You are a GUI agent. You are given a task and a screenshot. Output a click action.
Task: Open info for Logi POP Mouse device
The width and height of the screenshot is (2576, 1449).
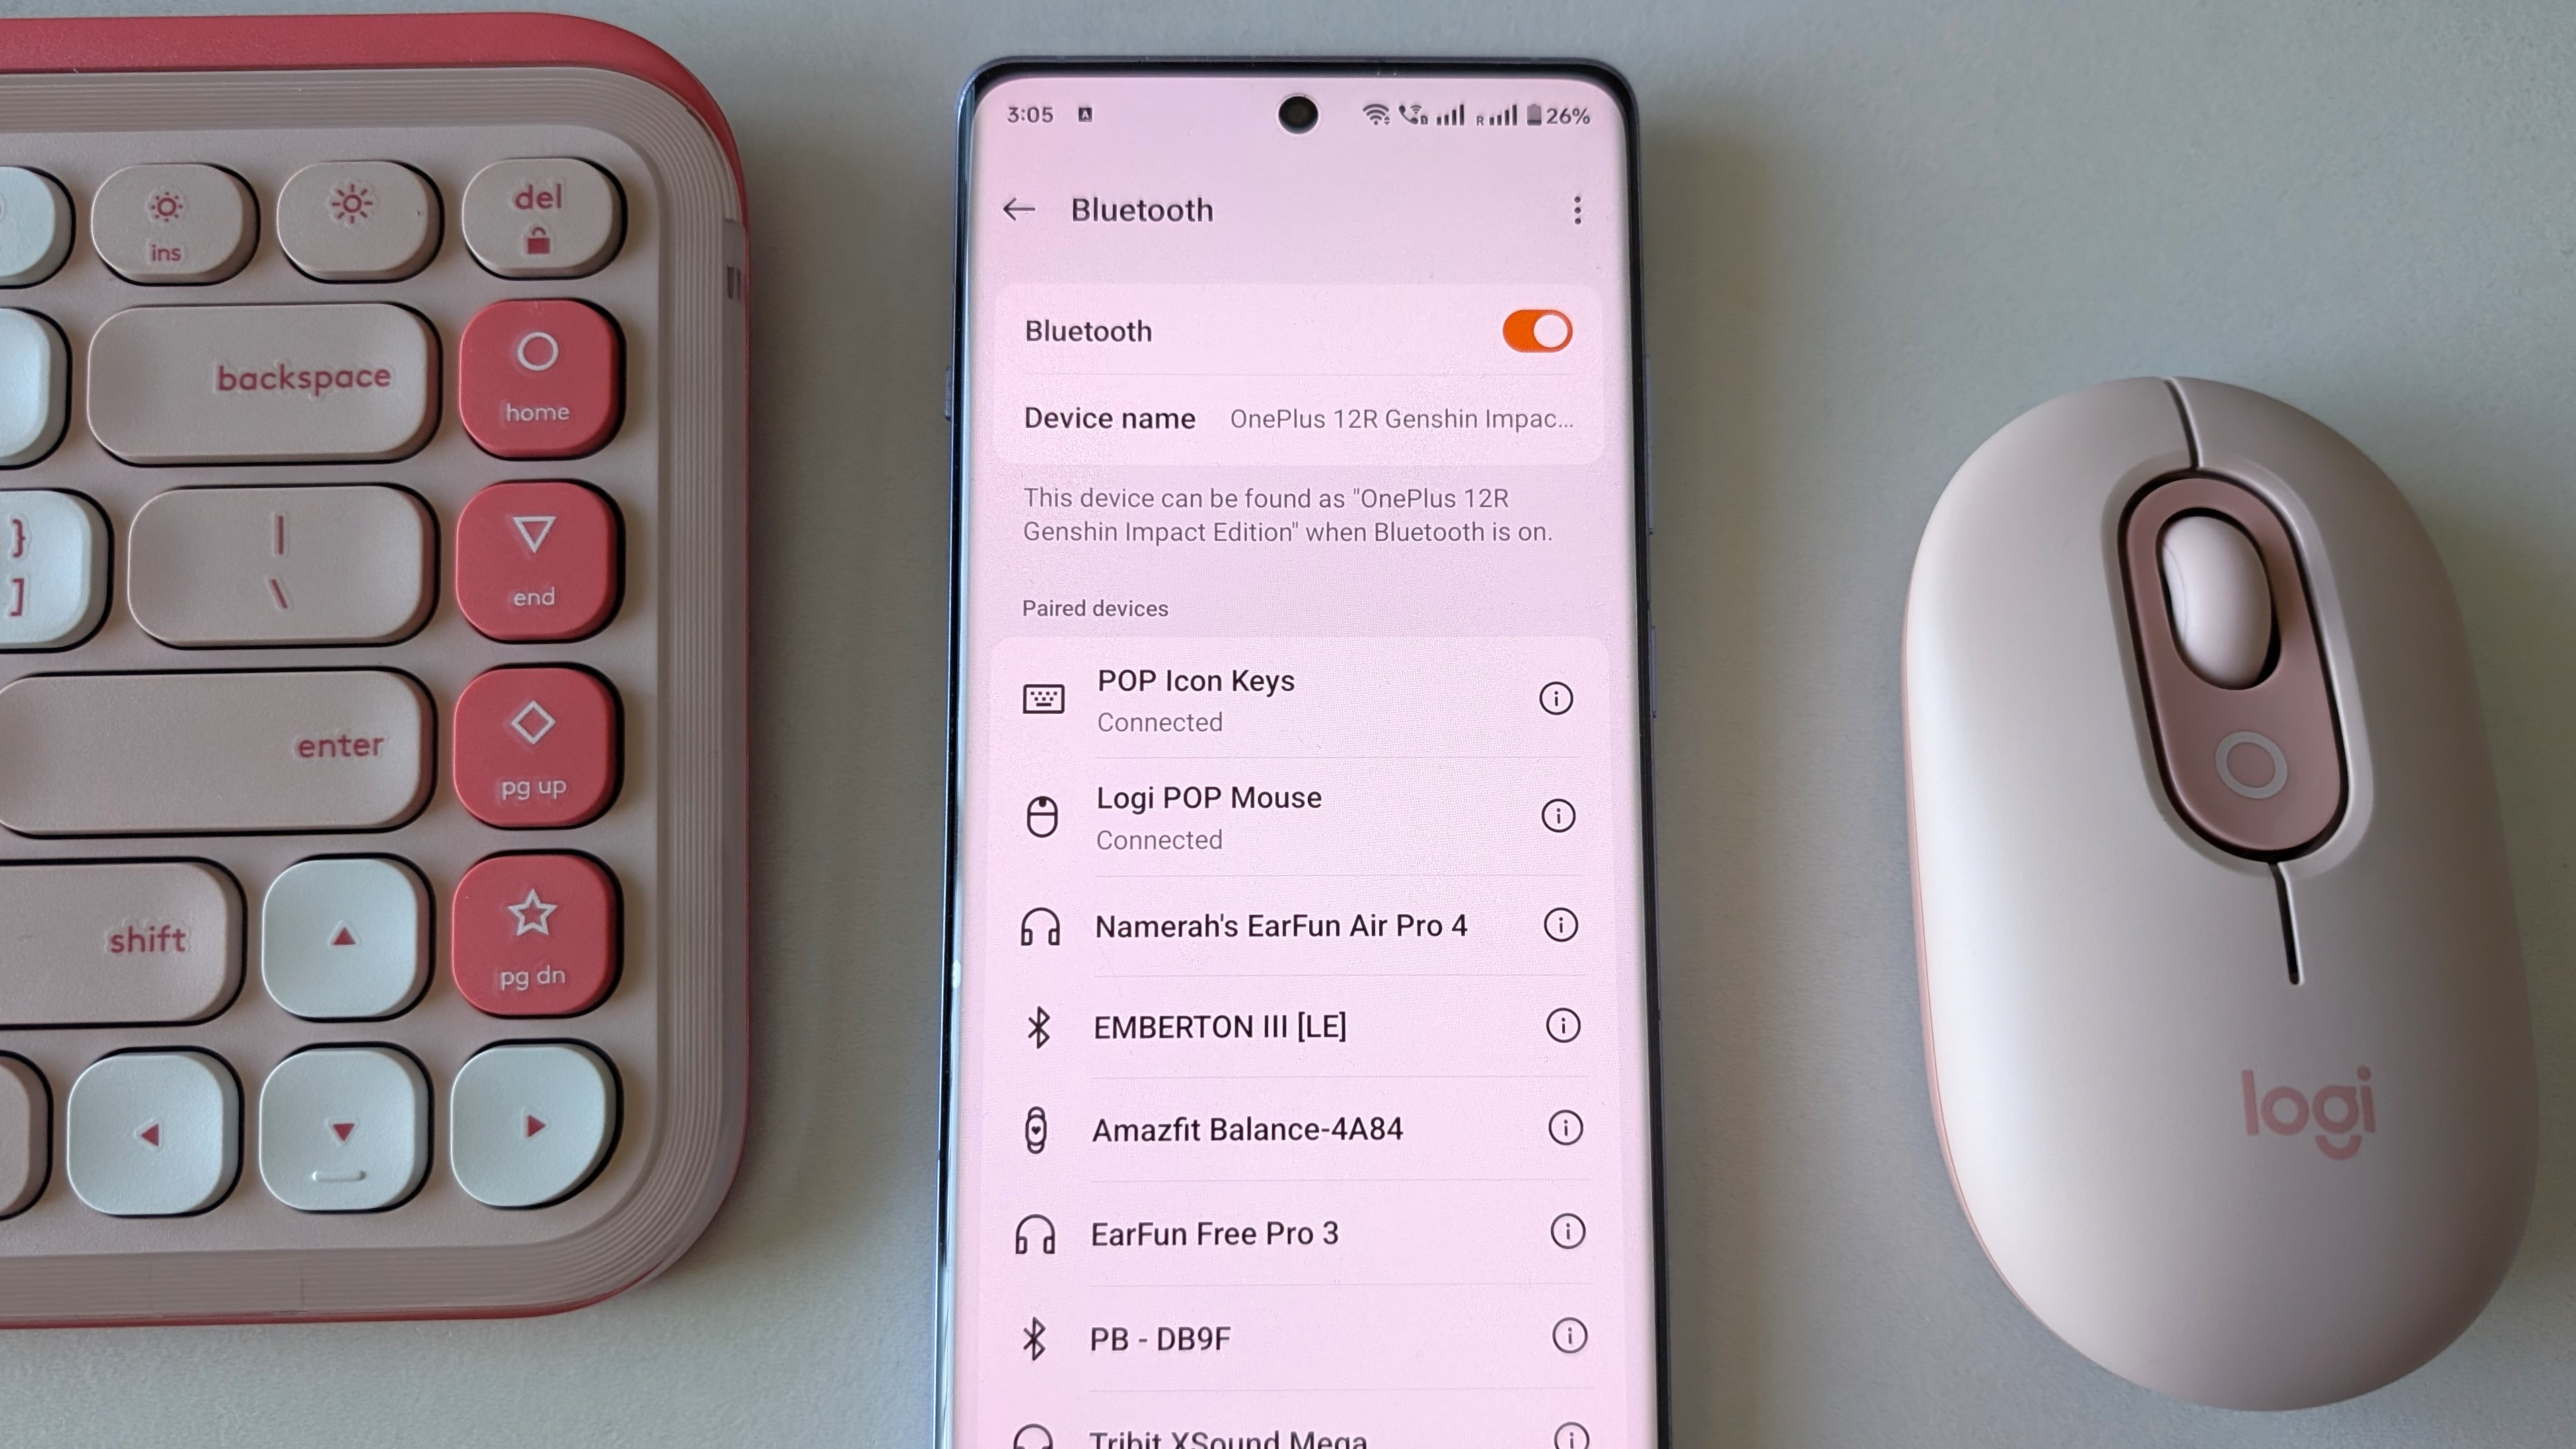coord(1555,815)
